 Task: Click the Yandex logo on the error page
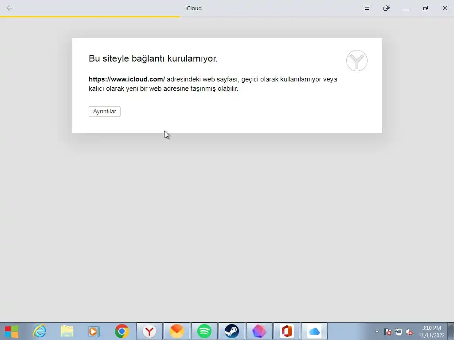(357, 61)
